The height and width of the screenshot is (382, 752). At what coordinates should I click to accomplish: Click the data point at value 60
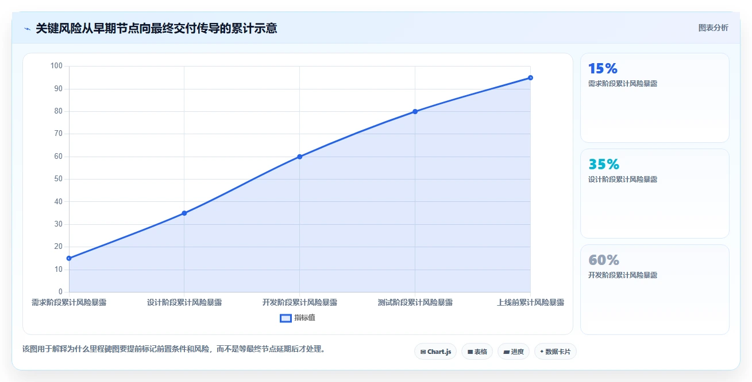point(299,157)
